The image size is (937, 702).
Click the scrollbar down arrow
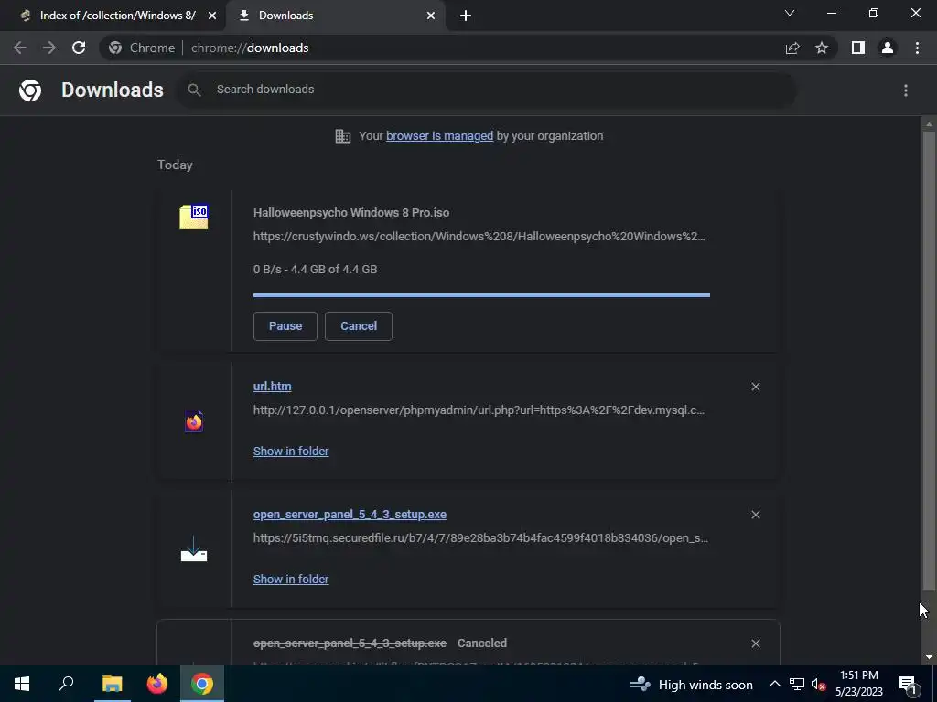coord(929,657)
